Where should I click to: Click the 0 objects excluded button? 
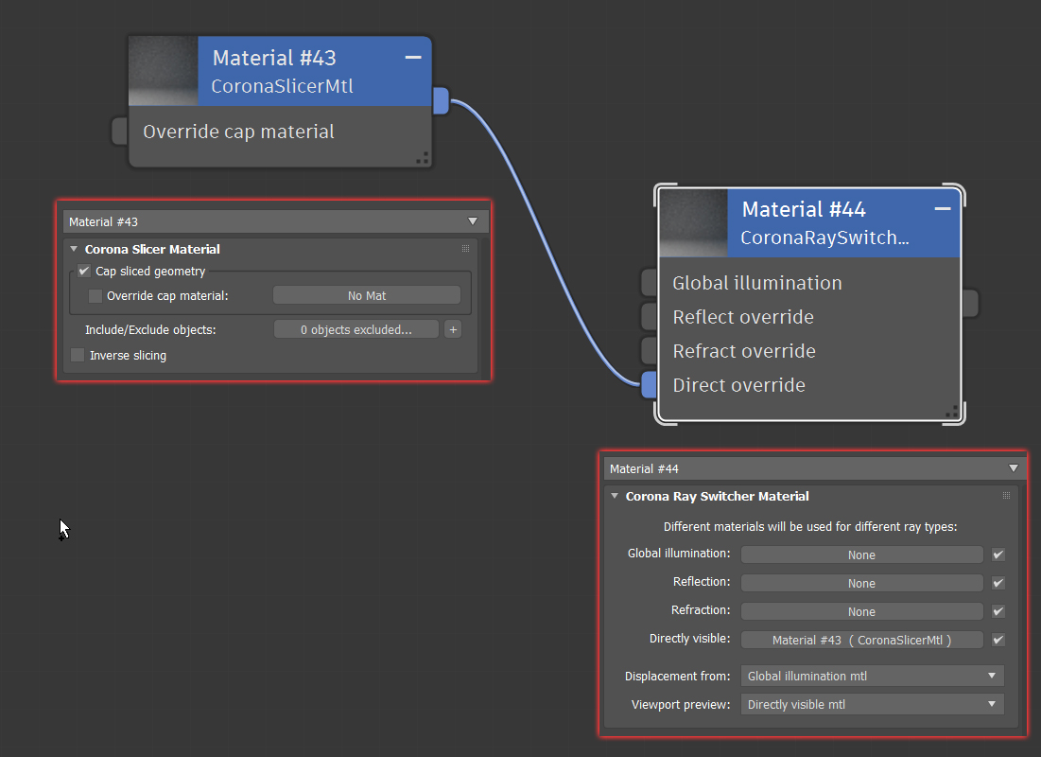click(356, 329)
